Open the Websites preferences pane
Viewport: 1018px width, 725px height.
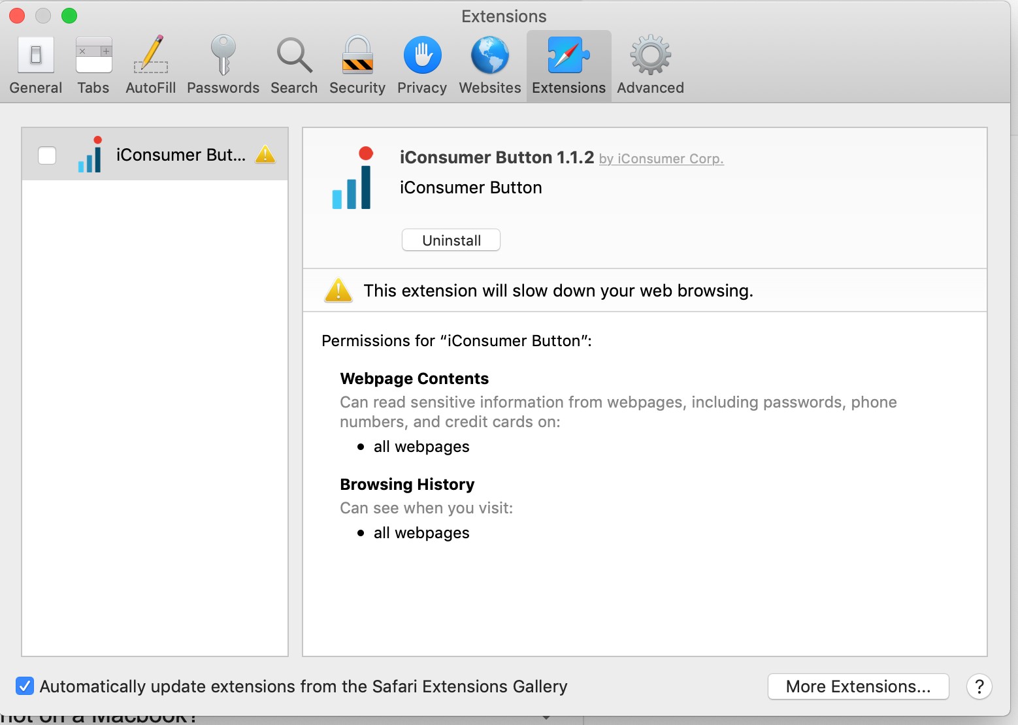pos(490,66)
